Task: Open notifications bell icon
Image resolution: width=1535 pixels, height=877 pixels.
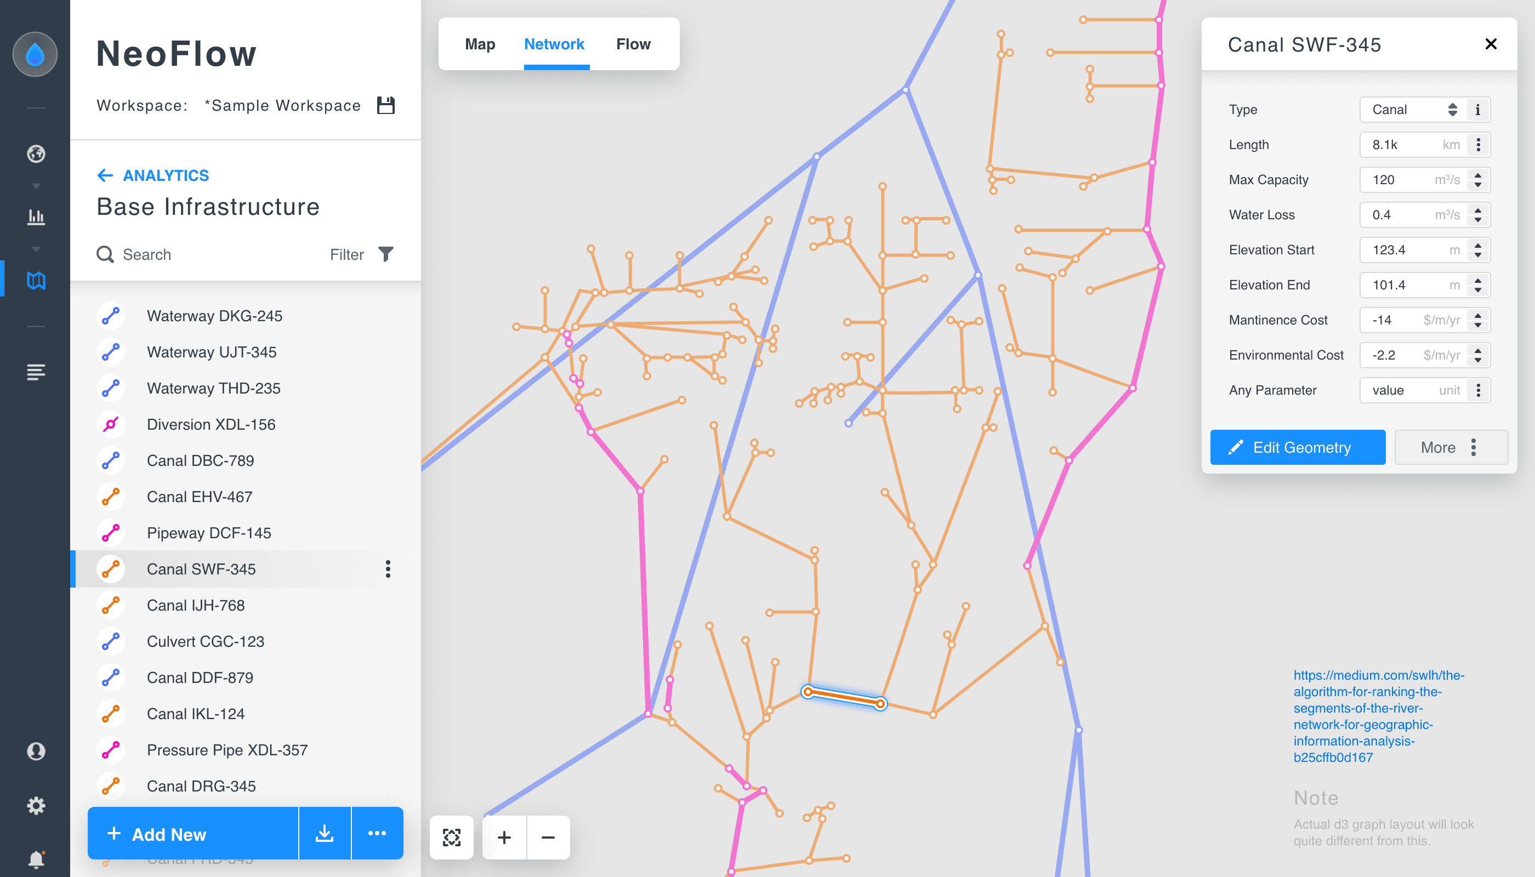Action: point(36,859)
